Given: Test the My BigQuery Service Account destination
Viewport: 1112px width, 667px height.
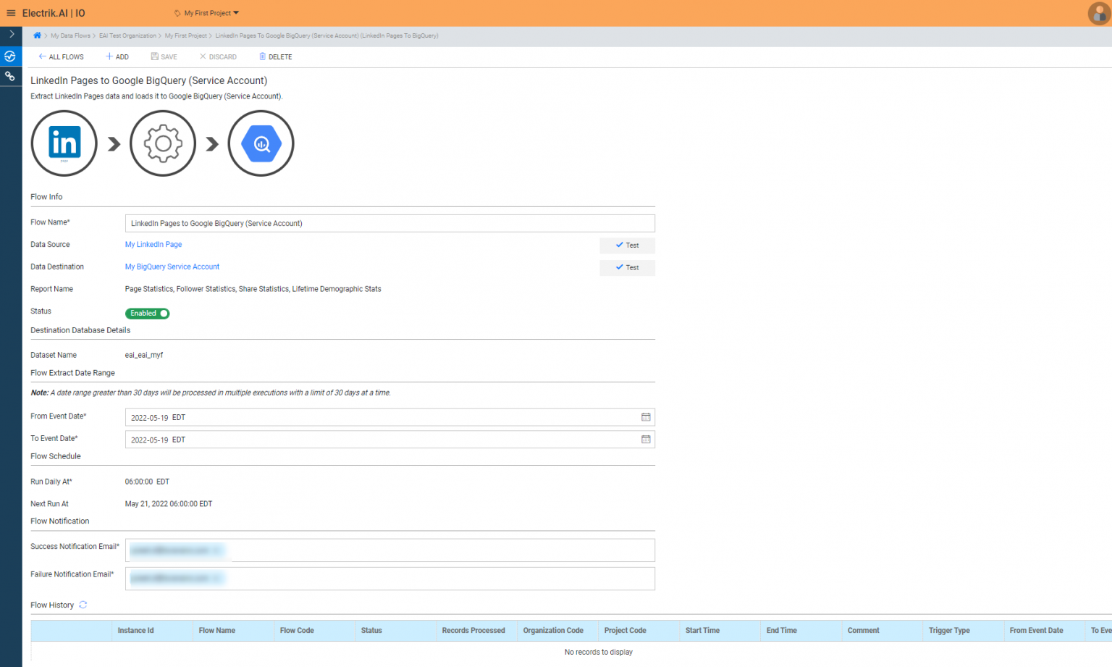Looking at the screenshot, I should point(626,267).
